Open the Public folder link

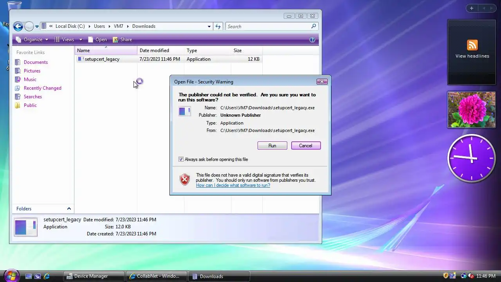click(x=30, y=105)
